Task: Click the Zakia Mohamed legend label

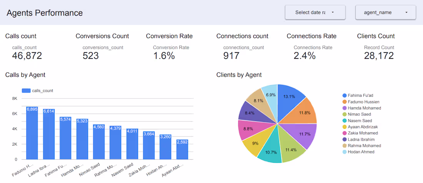Action: pyautogui.click(x=363, y=133)
